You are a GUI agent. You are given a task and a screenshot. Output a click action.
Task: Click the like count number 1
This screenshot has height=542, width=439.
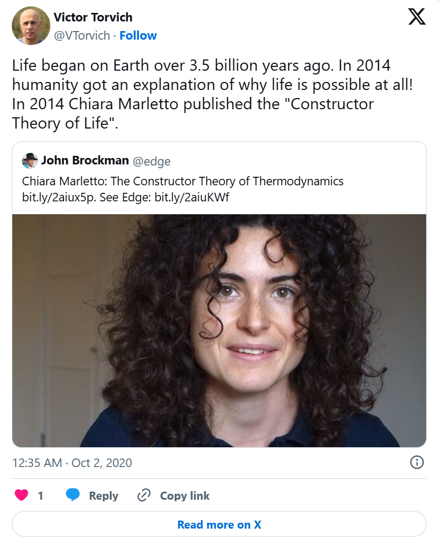tap(41, 495)
